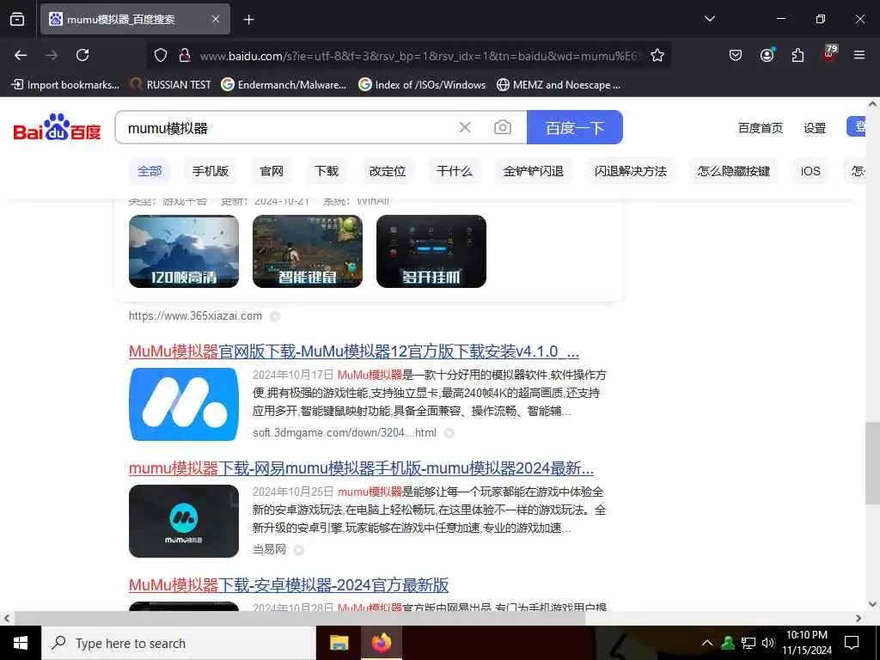The image size is (880, 660).
Task: Select the iOS filter tab
Action: (810, 171)
